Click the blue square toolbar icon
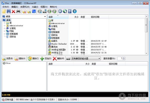Viewport: 150px width, 103px height. (34, 11)
